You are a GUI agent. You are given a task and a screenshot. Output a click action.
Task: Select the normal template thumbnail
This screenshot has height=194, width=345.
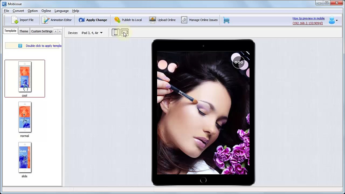pos(25,117)
